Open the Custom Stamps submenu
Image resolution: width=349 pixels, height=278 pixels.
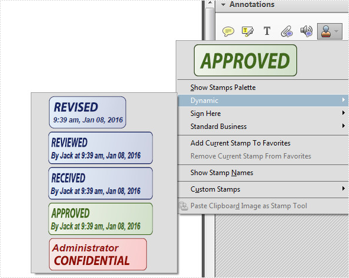[263, 189]
